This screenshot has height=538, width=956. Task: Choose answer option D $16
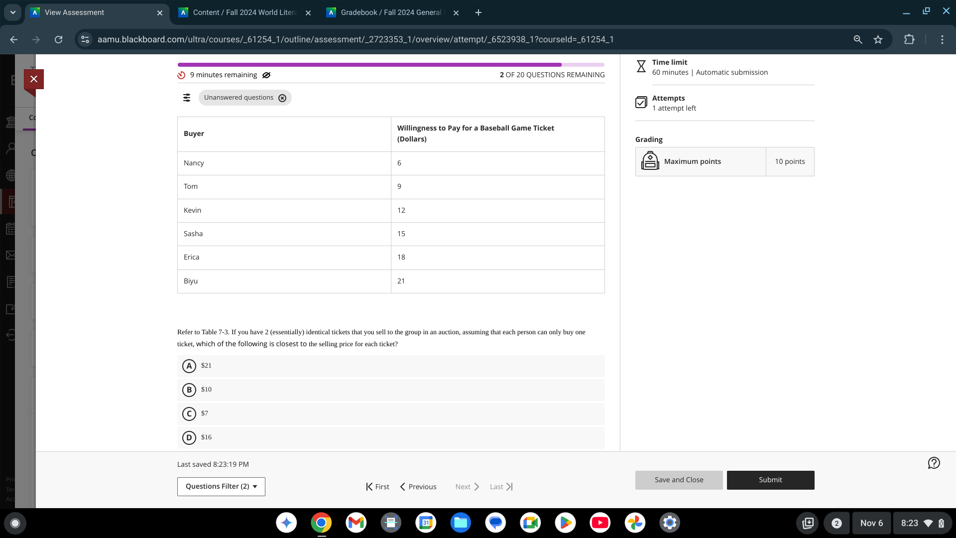coord(189,437)
